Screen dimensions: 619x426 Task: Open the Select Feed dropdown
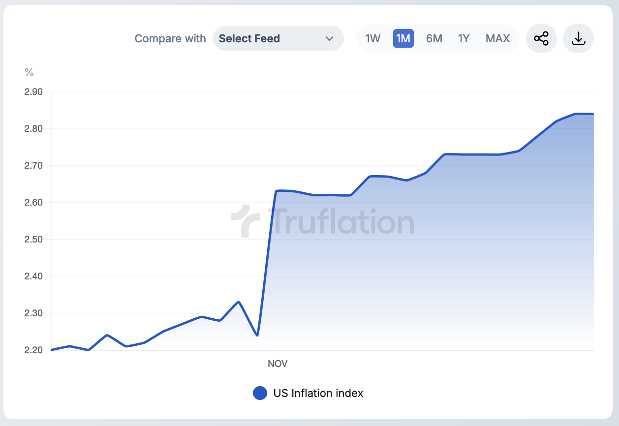[x=278, y=38]
